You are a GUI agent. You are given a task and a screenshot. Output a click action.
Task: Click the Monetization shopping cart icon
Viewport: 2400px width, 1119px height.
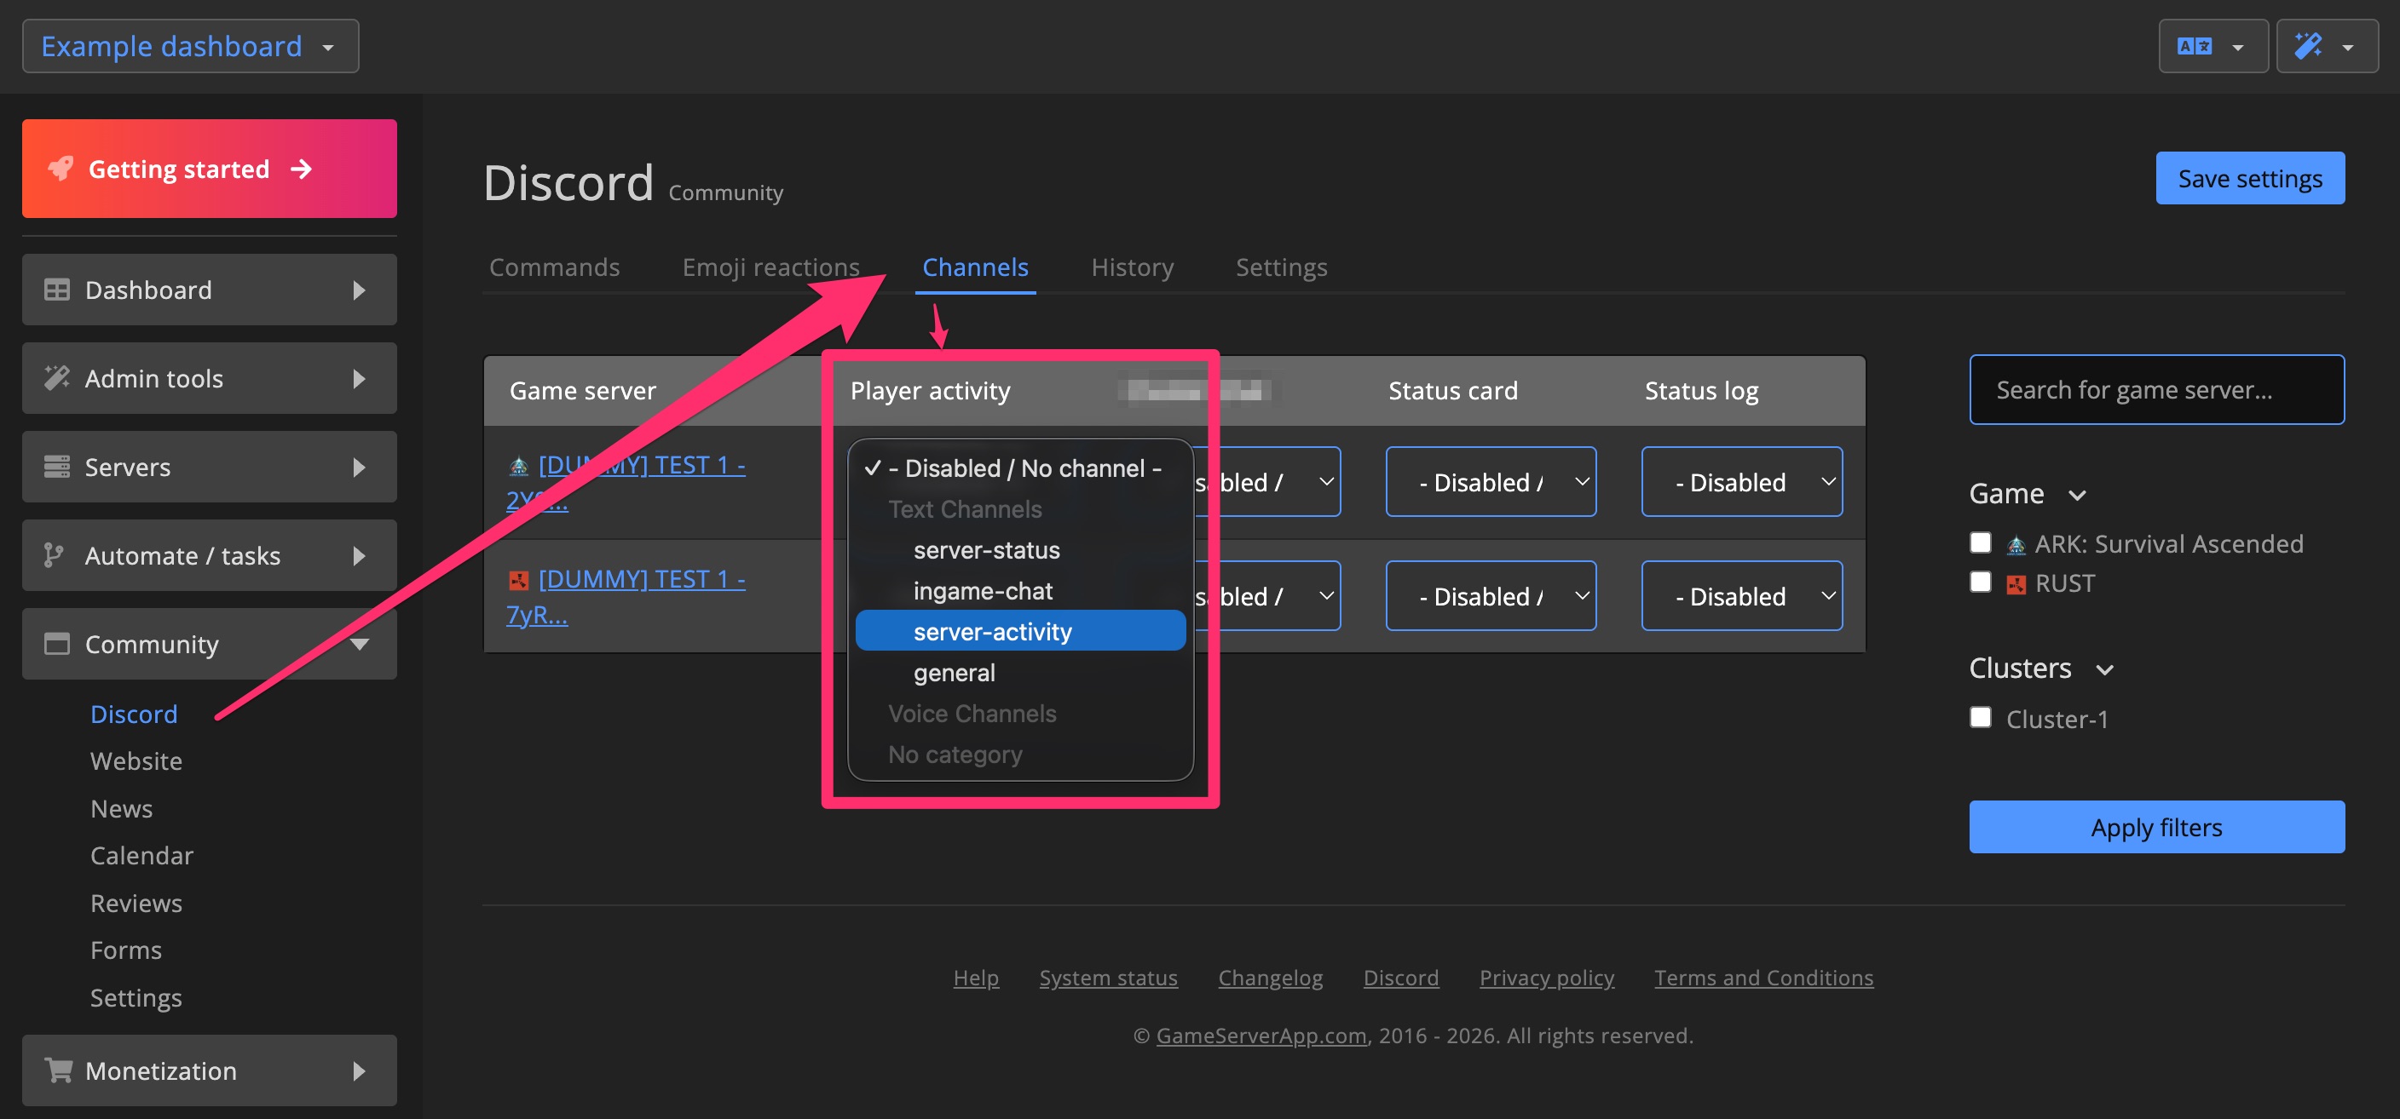pos(57,1070)
